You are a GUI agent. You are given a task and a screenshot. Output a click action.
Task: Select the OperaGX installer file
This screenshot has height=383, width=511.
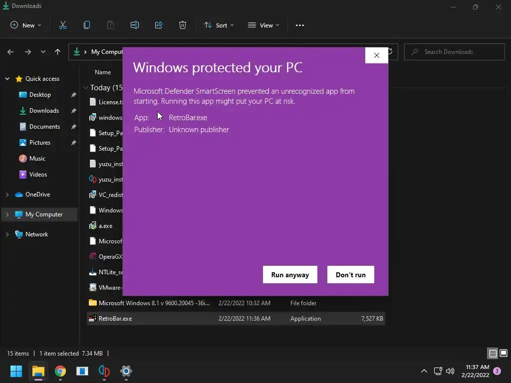pos(106,257)
